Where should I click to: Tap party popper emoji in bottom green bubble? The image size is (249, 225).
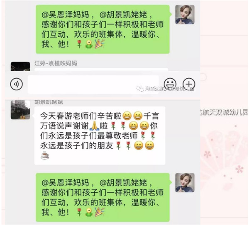100,212
